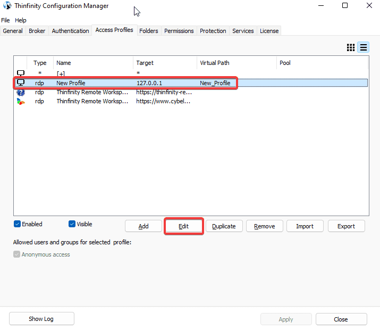Select the Access Profiles tab
Image resolution: width=380 pixels, height=330 pixels.
coord(114,30)
